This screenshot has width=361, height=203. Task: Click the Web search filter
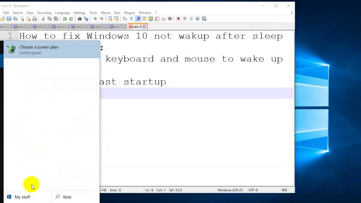coord(76,197)
